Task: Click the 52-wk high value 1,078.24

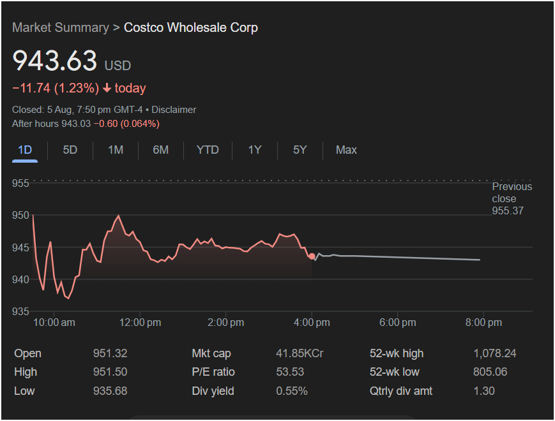Action: [x=494, y=353]
